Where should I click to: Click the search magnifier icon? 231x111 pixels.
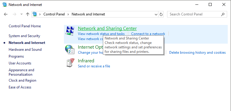[x=223, y=14]
